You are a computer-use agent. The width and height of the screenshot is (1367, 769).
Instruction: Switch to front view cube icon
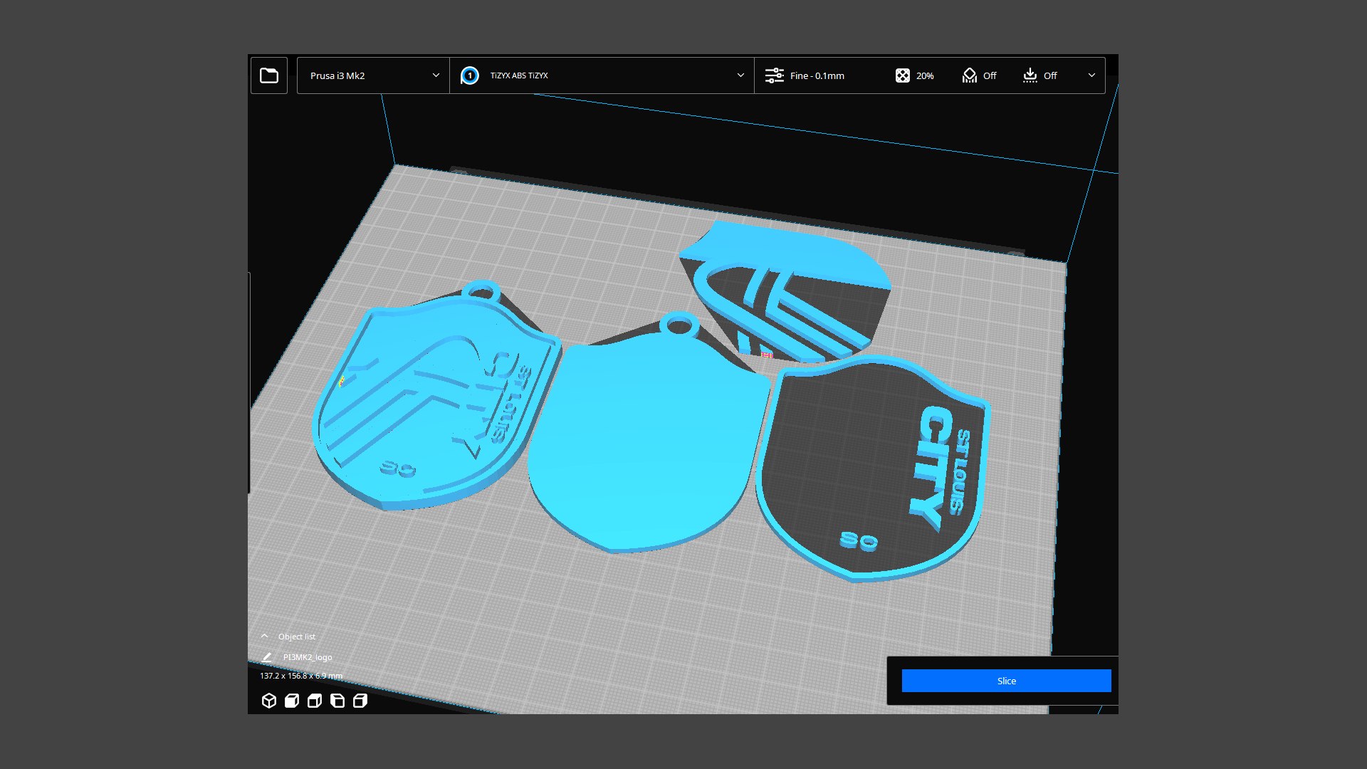pos(291,701)
